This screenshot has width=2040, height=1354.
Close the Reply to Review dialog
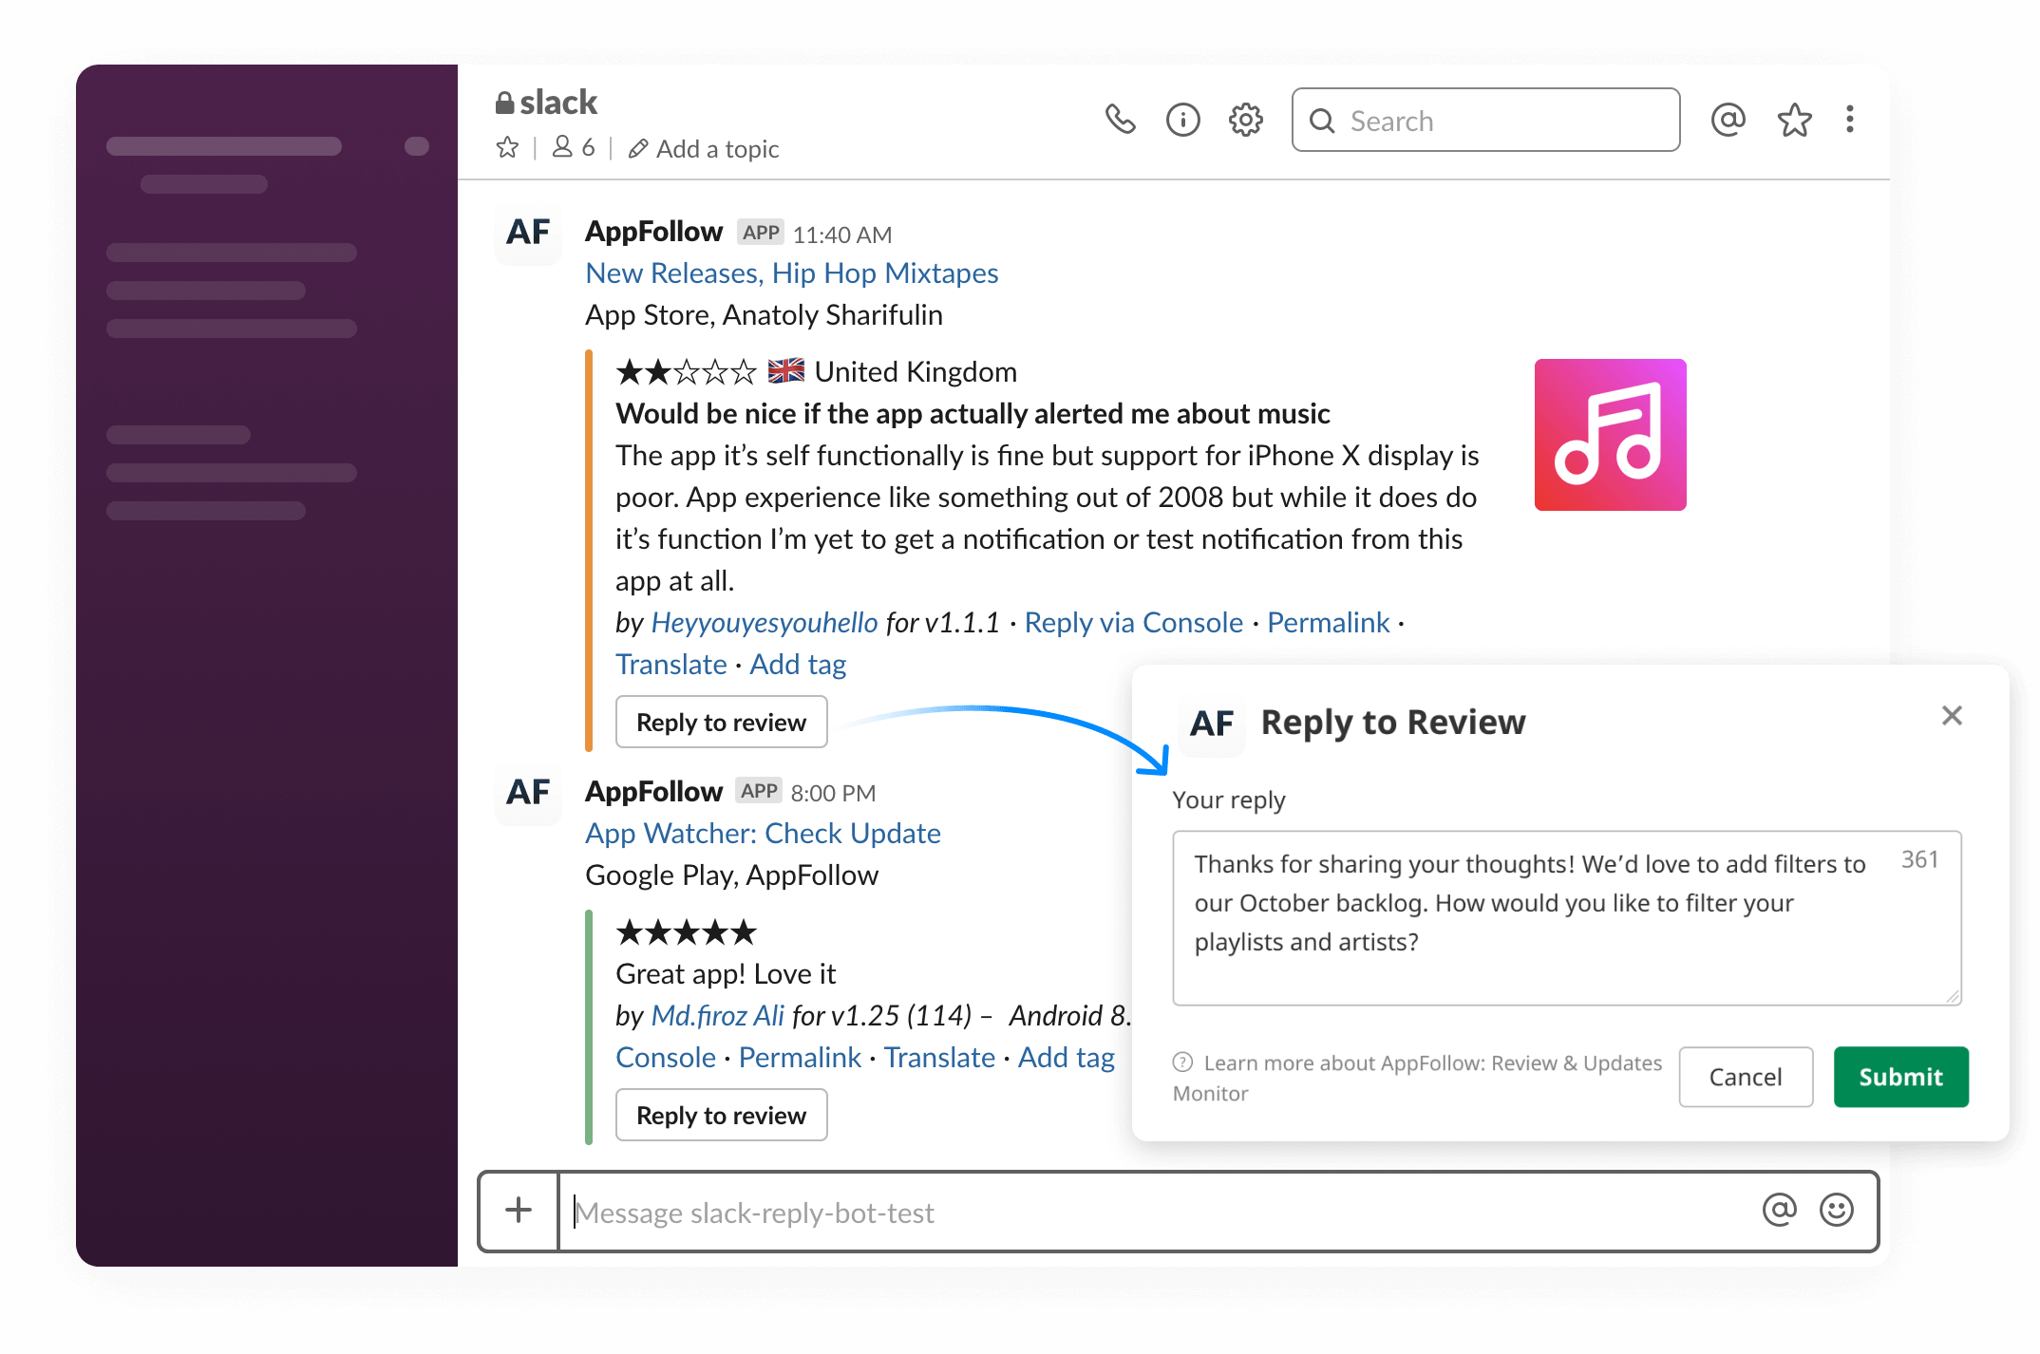pyautogui.click(x=1952, y=716)
